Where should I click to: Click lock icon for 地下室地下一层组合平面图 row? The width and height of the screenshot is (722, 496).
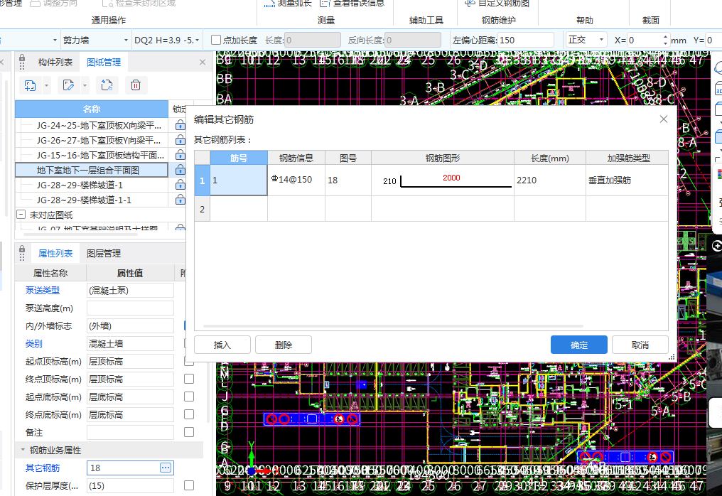click(180, 170)
